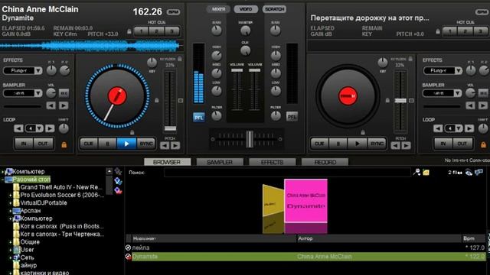Toggle the left deck hot cue lock

[x=129, y=31]
